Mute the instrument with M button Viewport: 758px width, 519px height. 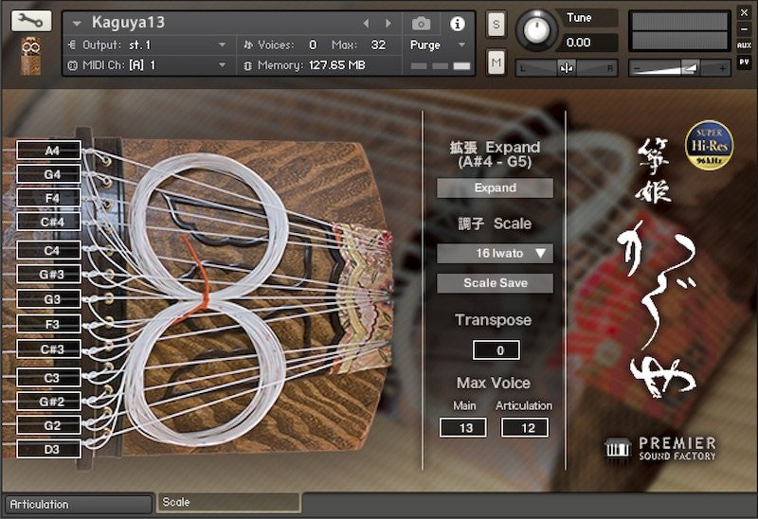click(496, 63)
